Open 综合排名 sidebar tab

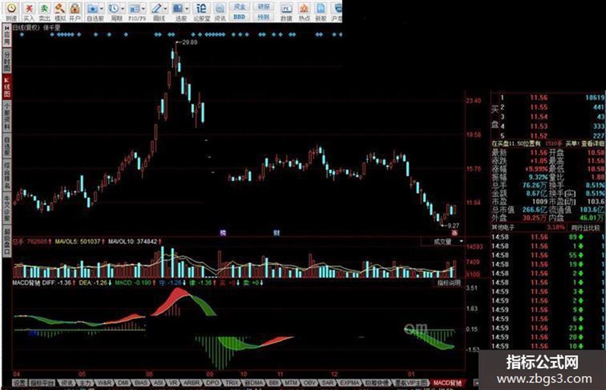(x=7, y=175)
